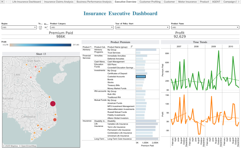Click the Long-Term Care Insurance bar
The image size is (241, 148).
coord(147,139)
